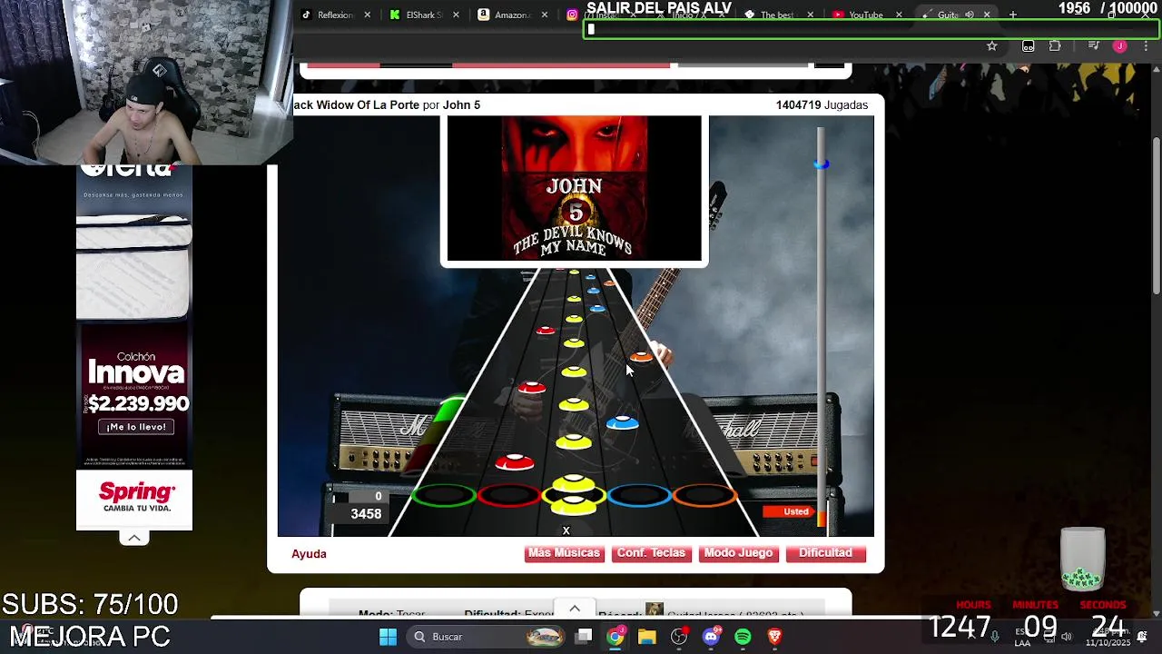Click the taskbar icon with red notification dot
The width and height of the screenshot is (1162, 654).
(679, 637)
